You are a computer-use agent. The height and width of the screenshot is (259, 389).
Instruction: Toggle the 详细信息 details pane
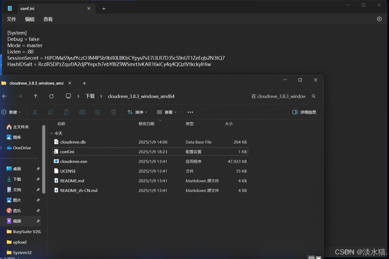(x=304, y=112)
